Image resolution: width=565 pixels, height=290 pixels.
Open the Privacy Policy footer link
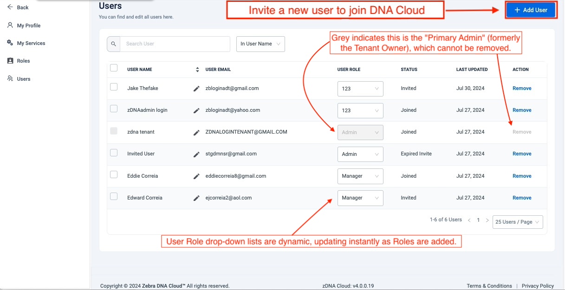[x=538, y=286]
